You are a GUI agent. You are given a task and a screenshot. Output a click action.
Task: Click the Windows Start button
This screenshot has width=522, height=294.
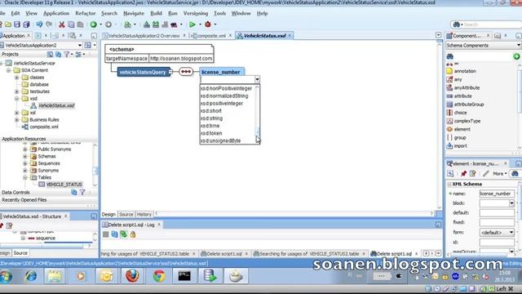(x=6, y=276)
